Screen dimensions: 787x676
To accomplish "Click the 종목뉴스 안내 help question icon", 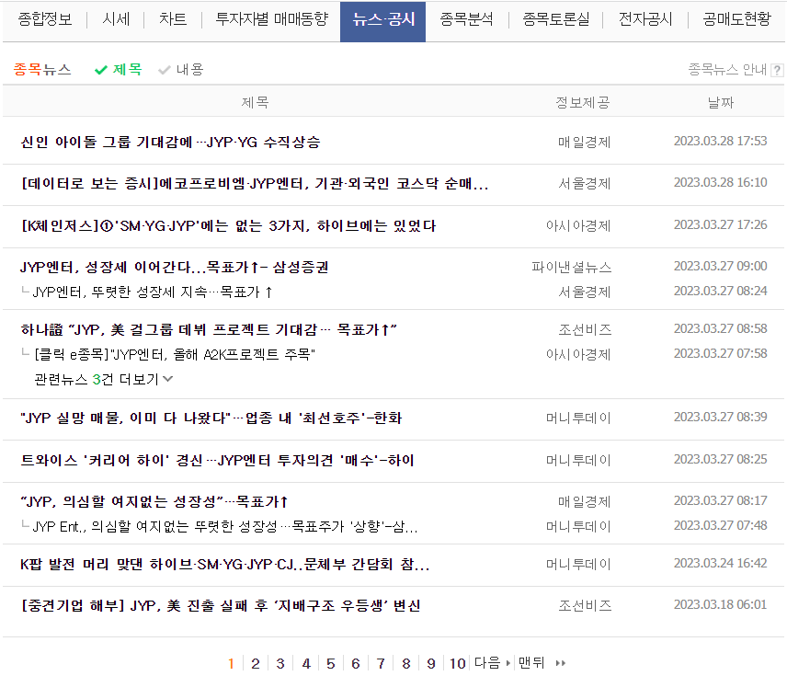I will 777,70.
